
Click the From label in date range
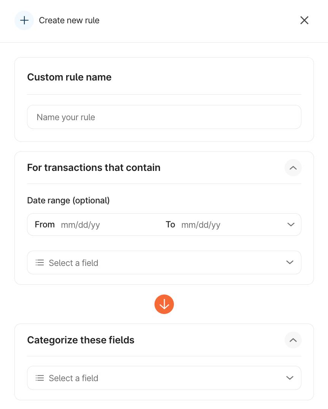pos(45,224)
